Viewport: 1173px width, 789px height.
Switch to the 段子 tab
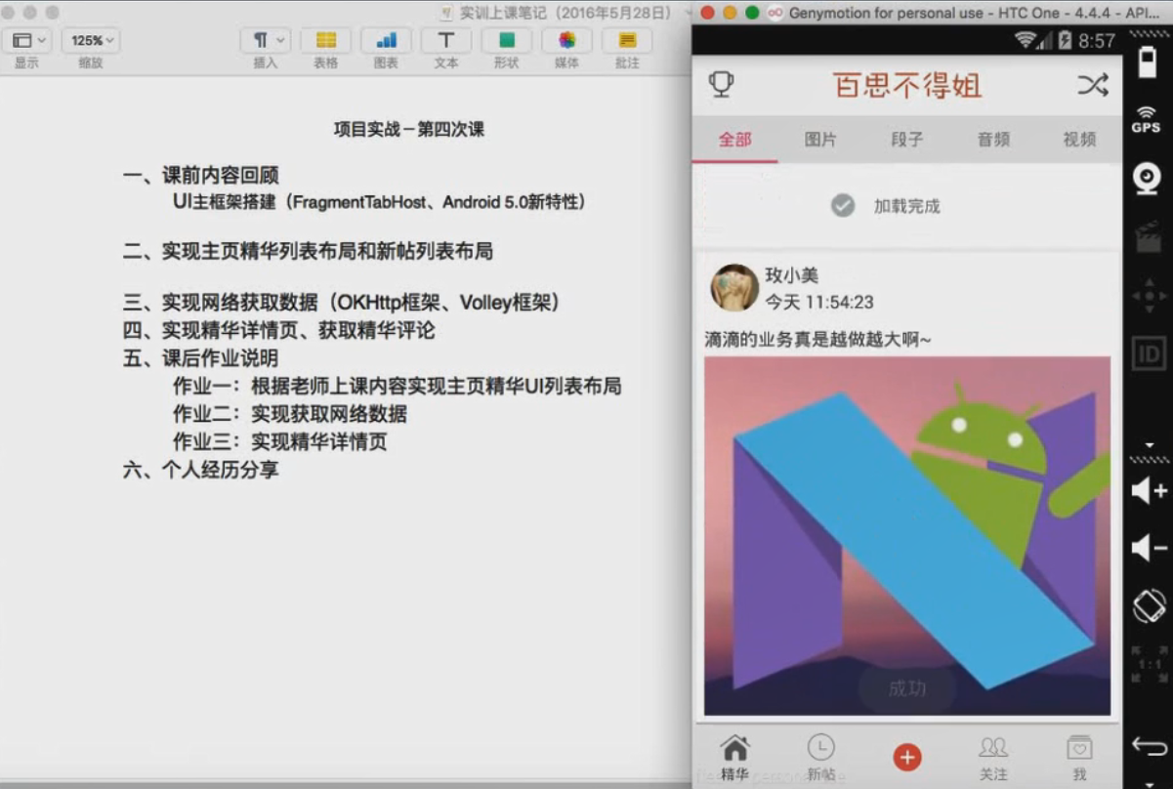(x=907, y=140)
